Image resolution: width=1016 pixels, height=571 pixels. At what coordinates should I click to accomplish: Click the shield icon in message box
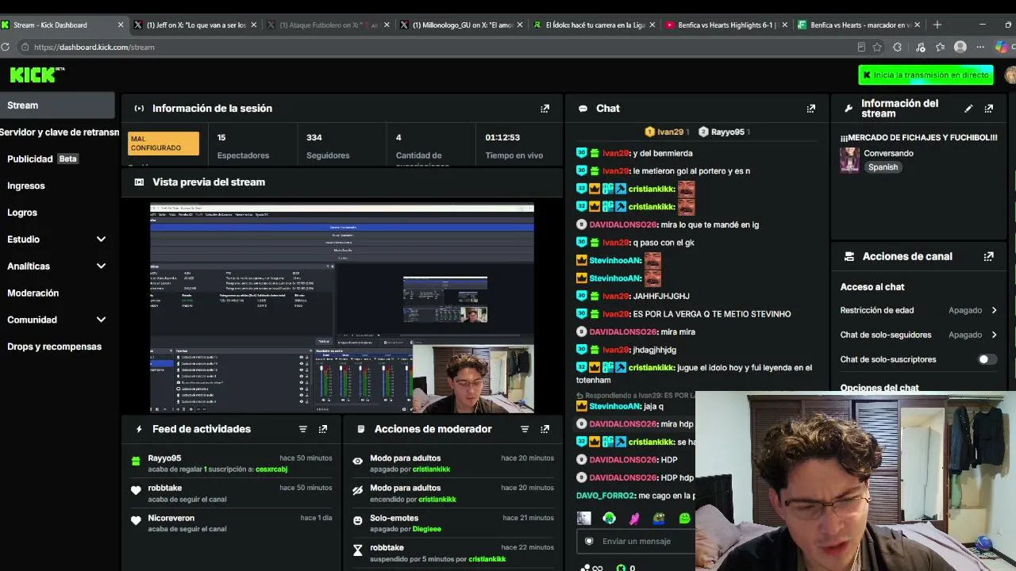click(x=589, y=542)
